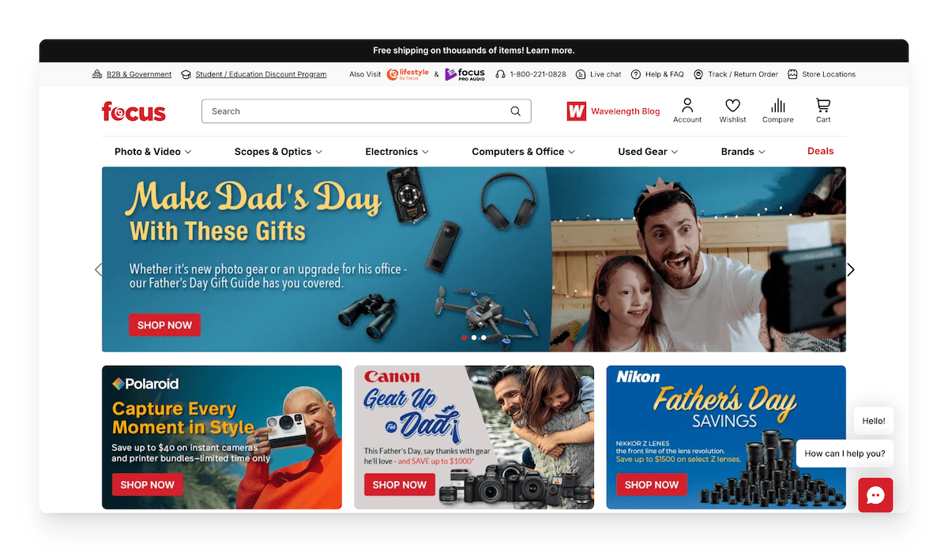This screenshot has height=552, width=948.
Task: Click the Live chat bubble icon
Action: click(x=581, y=74)
